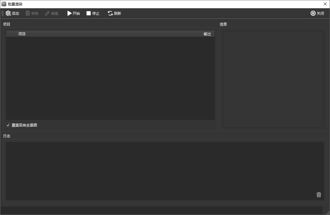330x215 pixels.
Task: Start batch rendering with 开始
Action: 74,14
